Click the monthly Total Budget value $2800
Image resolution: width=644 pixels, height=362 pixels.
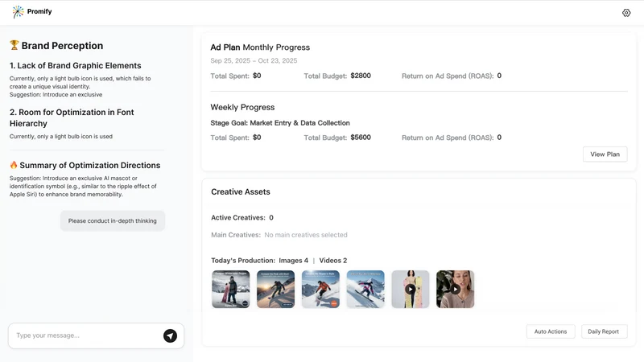click(361, 76)
